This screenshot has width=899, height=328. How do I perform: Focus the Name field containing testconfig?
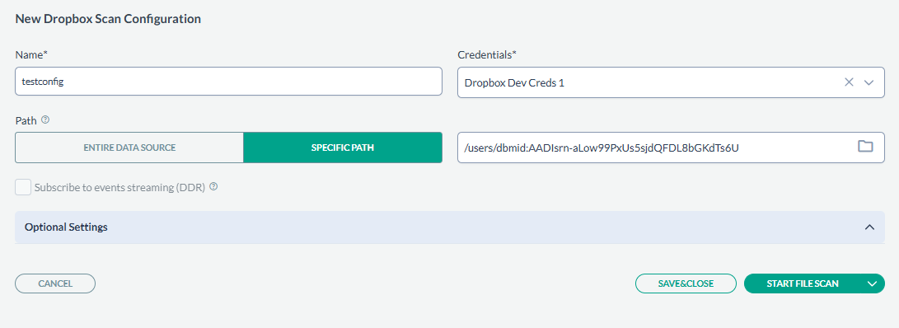(228, 82)
